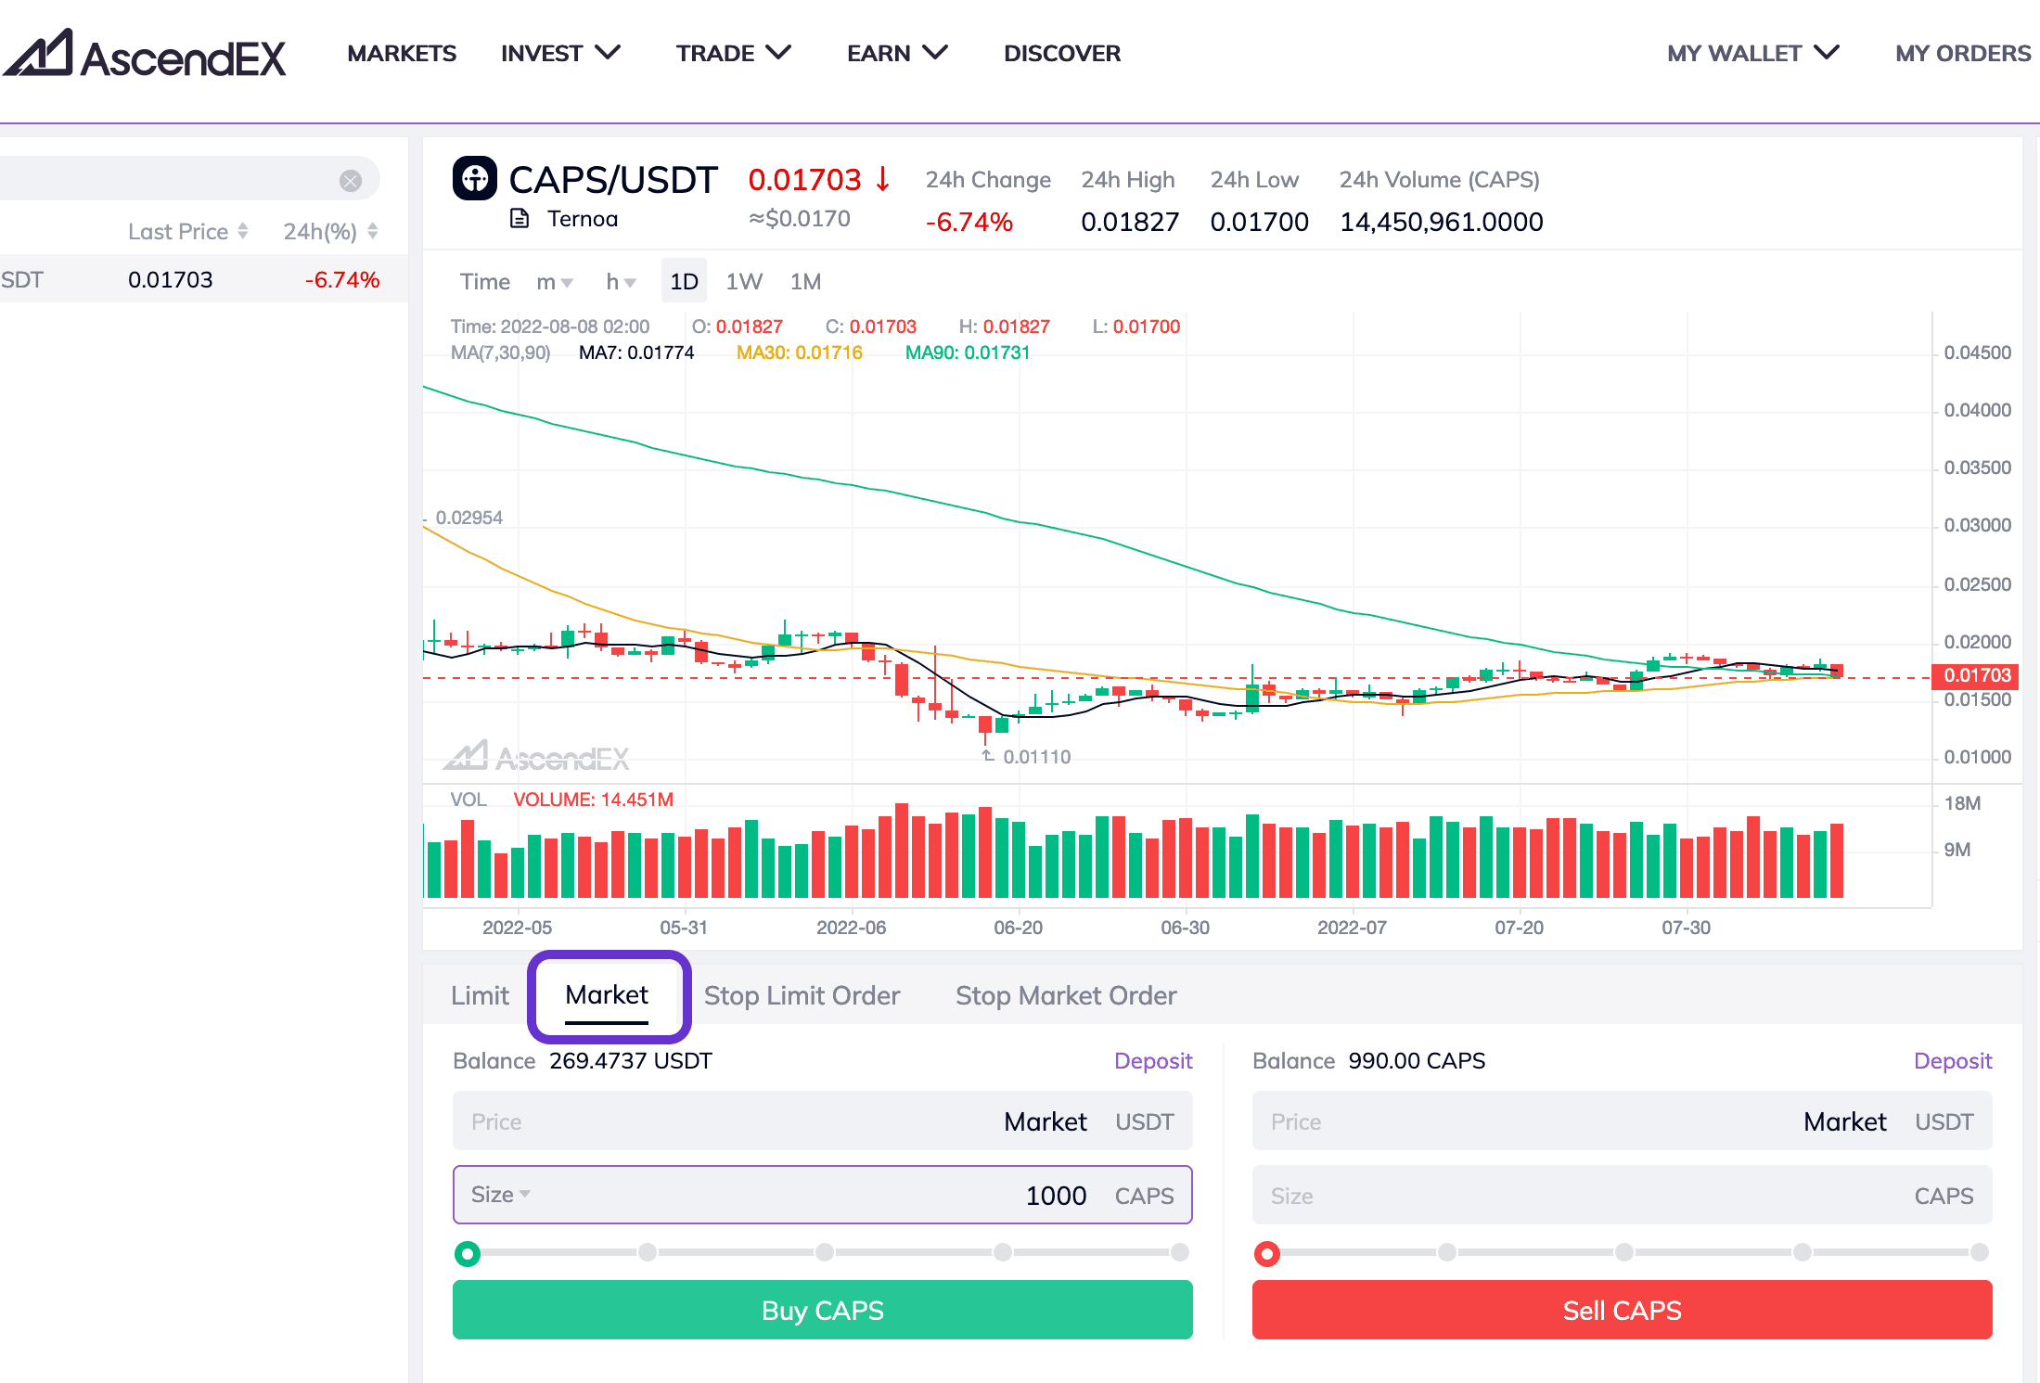Expand MY WALLET dropdown
The width and height of the screenshot is (2040, 1383).
point(1753,54)
